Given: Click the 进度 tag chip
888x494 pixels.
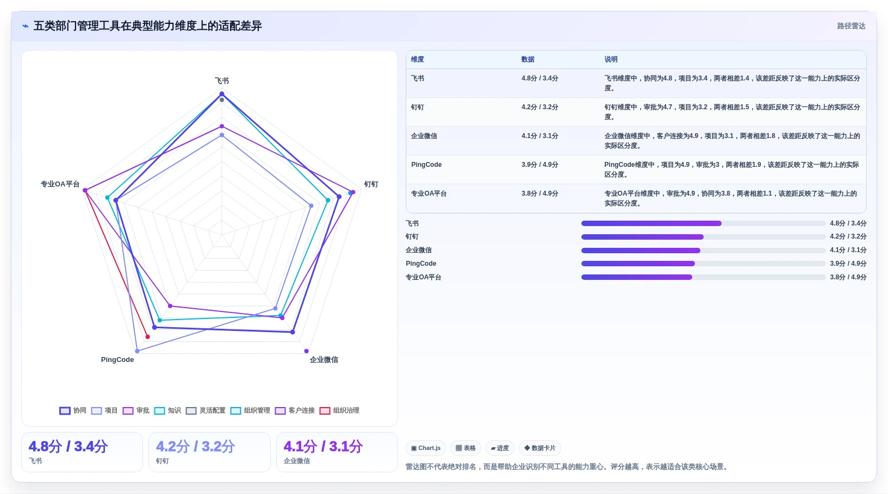Looking at the screenshot, I should [500, 448].
